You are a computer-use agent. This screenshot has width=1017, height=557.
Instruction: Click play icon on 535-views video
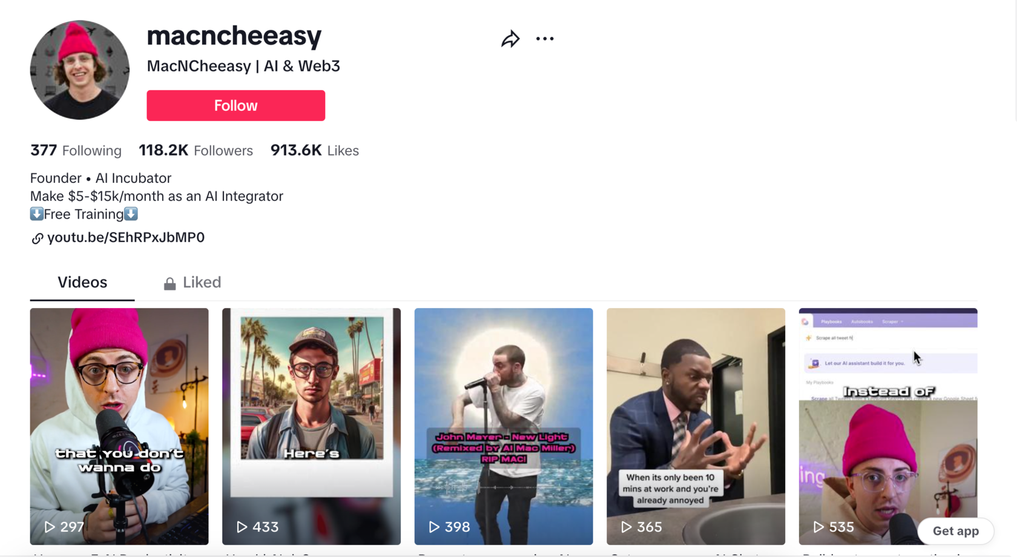[818, 527]
